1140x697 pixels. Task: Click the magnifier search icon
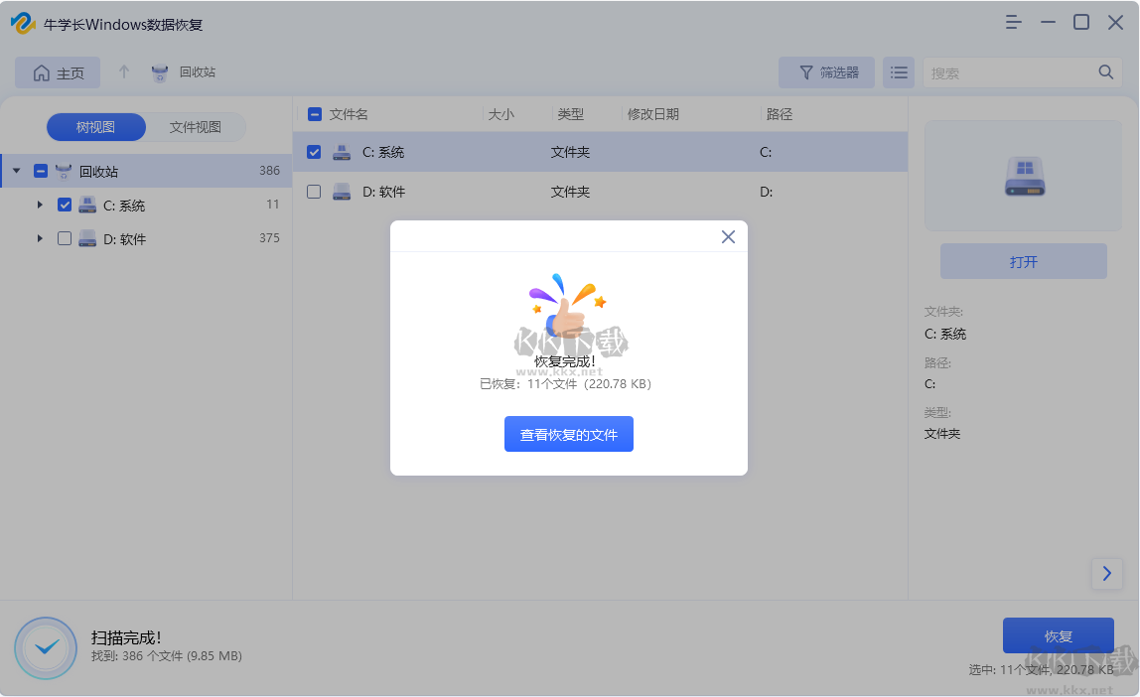1106,71
